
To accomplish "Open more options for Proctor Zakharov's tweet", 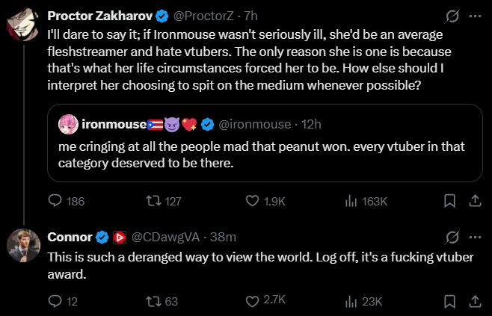I will (x=475, y=16).
